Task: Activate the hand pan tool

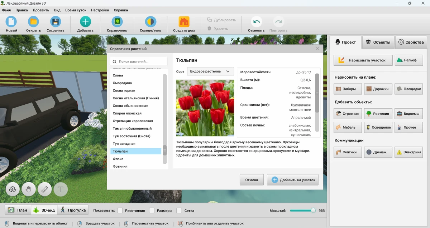Action: [29, 189]
